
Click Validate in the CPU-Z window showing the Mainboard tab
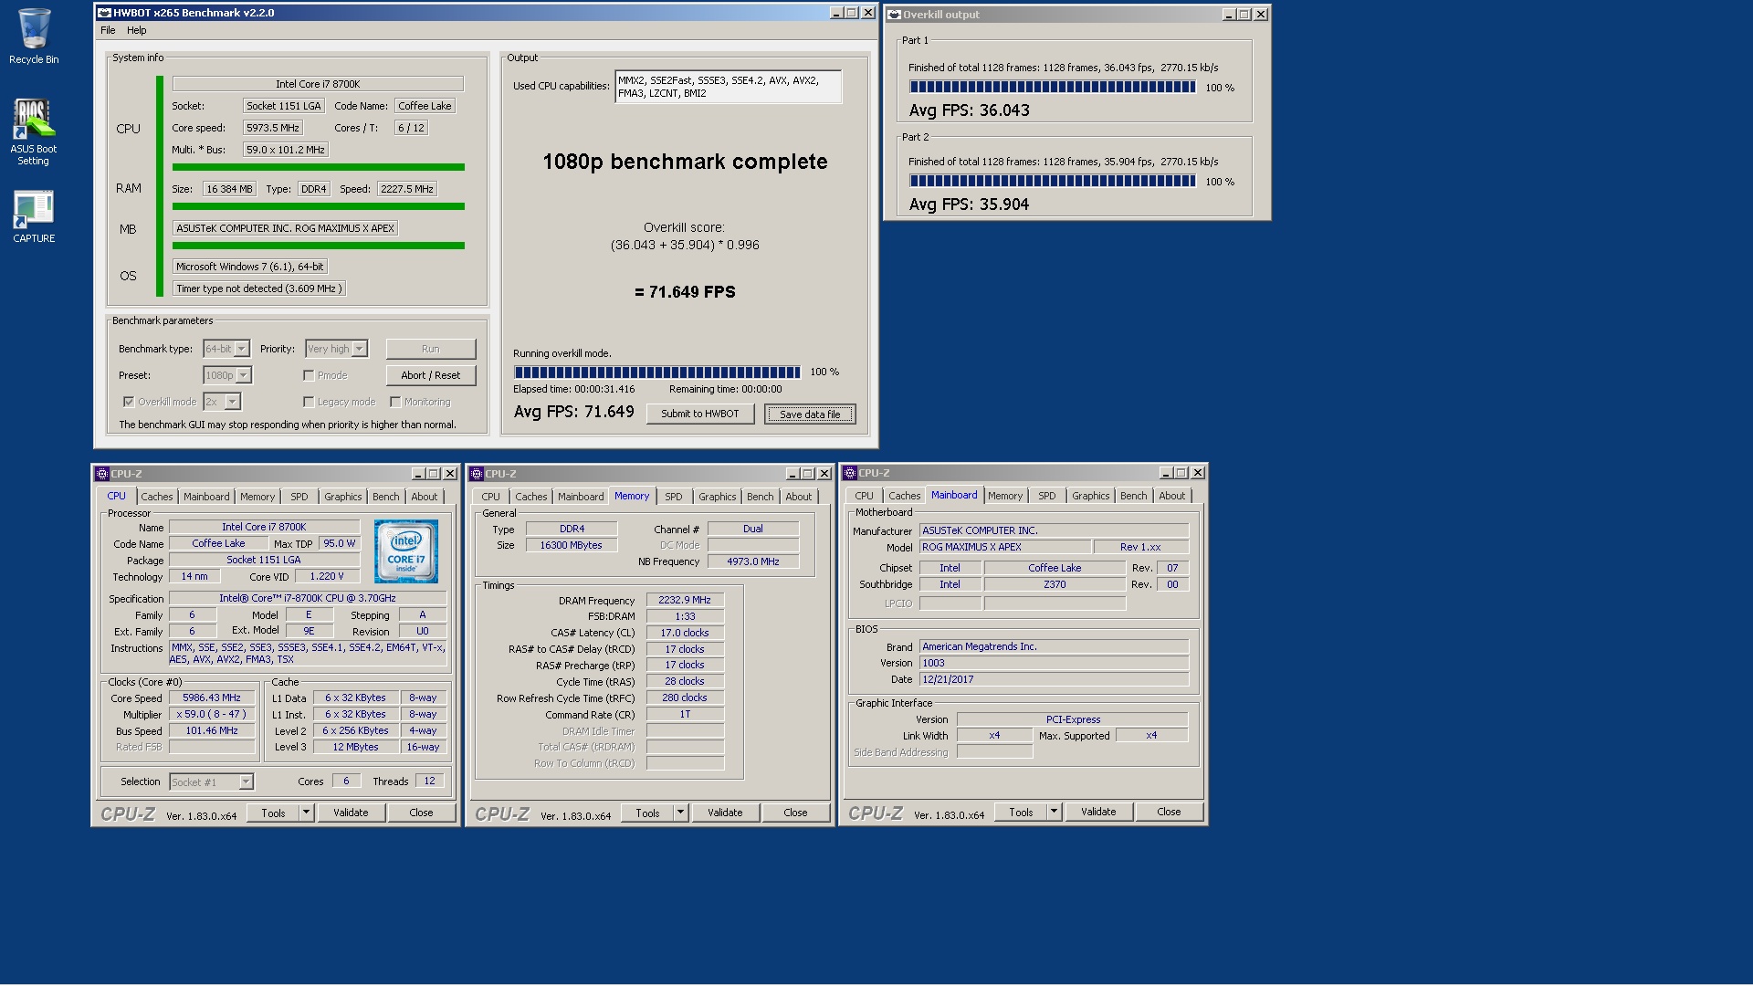(x=1098, y=812)
